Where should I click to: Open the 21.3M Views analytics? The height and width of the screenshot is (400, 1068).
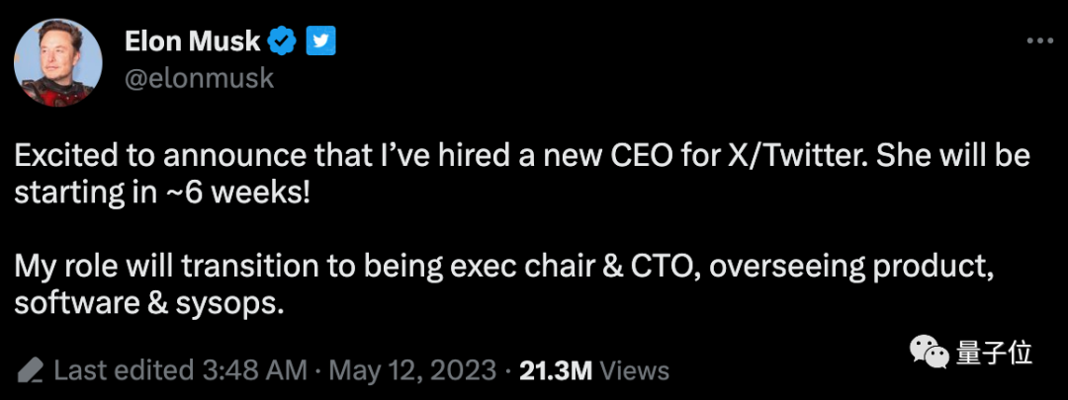pos(593,371)
